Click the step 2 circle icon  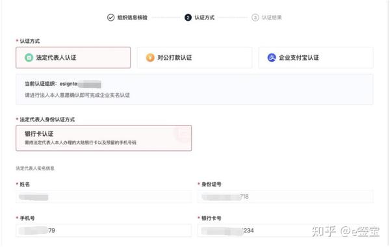pyautogui.click(x=188, y=18)
